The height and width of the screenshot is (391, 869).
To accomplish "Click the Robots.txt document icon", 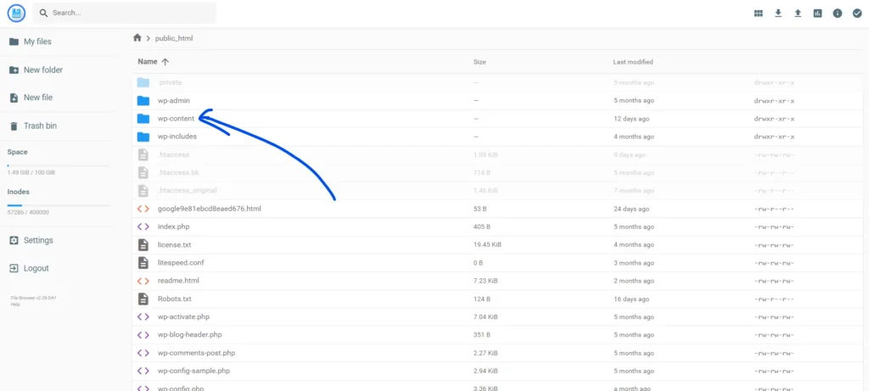I will [143, 299].
